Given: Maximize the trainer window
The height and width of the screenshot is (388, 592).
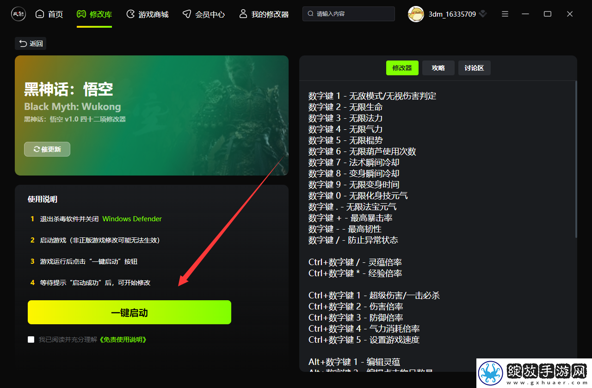Looking at the screenshot, I should (548, 14).
